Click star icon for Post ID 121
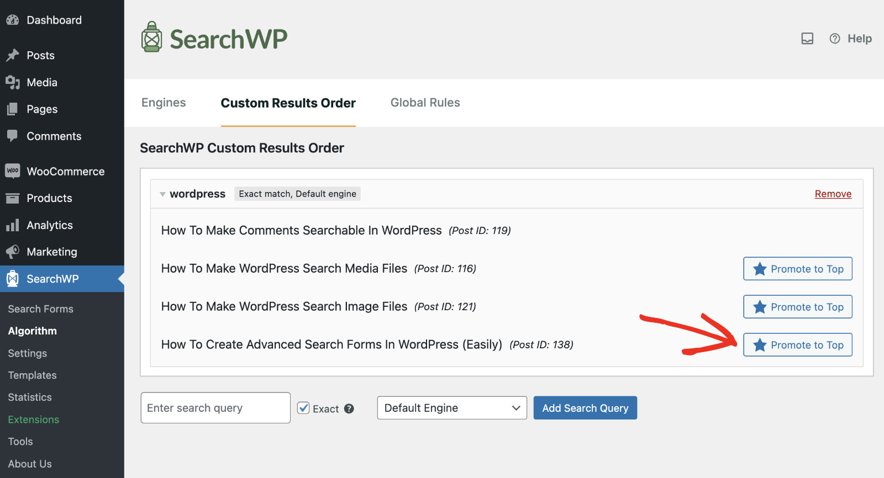Screen dimensions: 884x478 coord(760,307)
